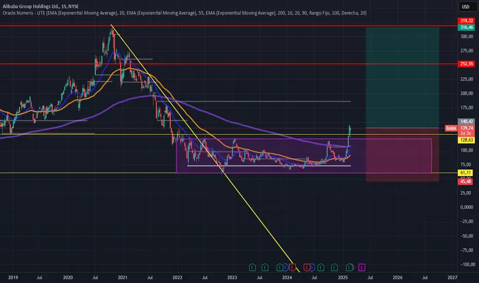Click the 0,0000 value on the price axis
The width and height of the screenshot is (479, 283).
click(x=467, y=207)
